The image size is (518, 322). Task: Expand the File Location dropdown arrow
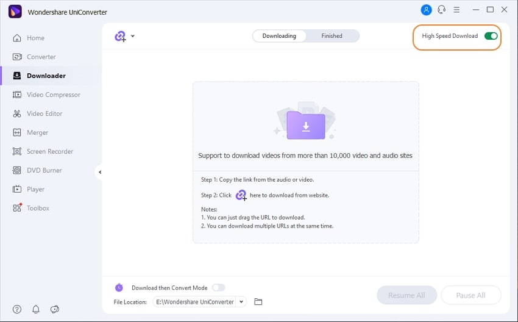pos(241,302)
